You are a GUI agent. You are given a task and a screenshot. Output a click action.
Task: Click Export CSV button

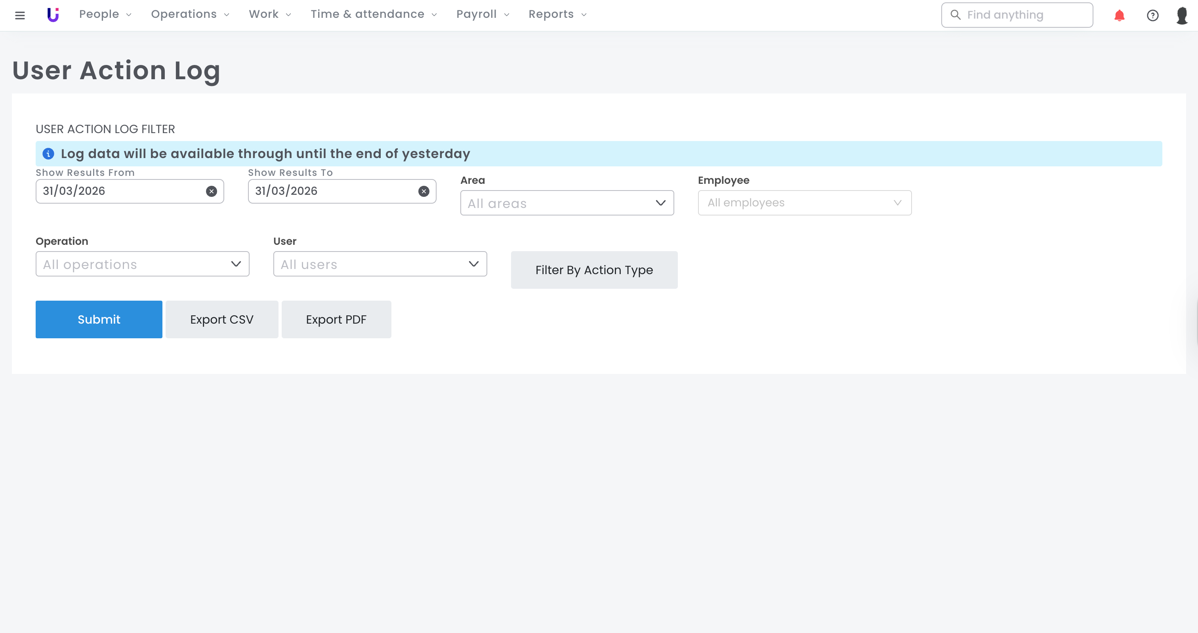(x=221, y=320)
